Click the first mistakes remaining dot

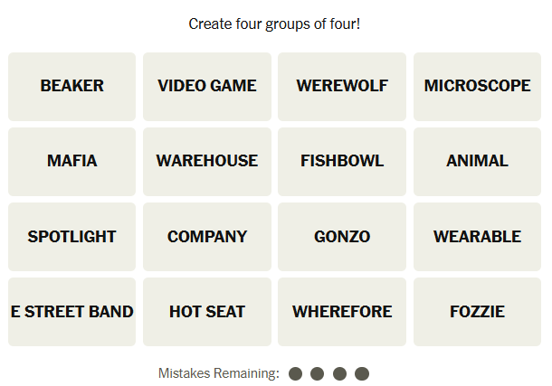(295, 373)
